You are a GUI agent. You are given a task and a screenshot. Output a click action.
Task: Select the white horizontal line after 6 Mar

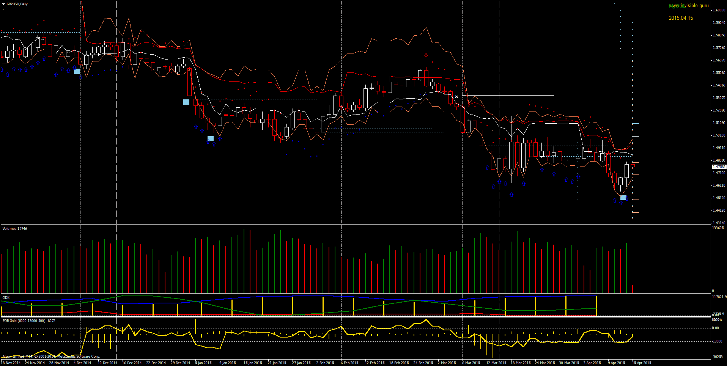[508, 95]
